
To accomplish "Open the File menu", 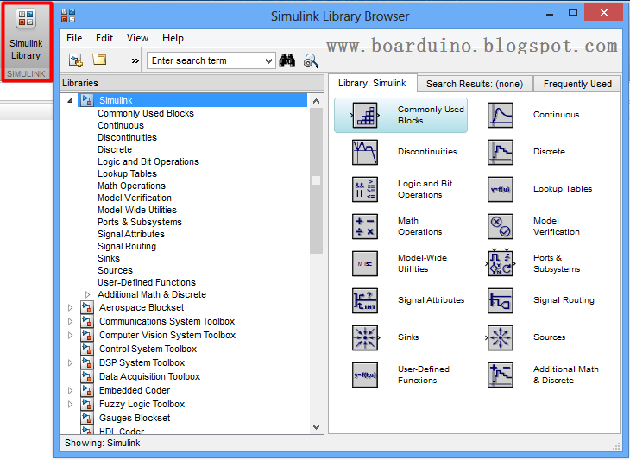I will 74,38.
